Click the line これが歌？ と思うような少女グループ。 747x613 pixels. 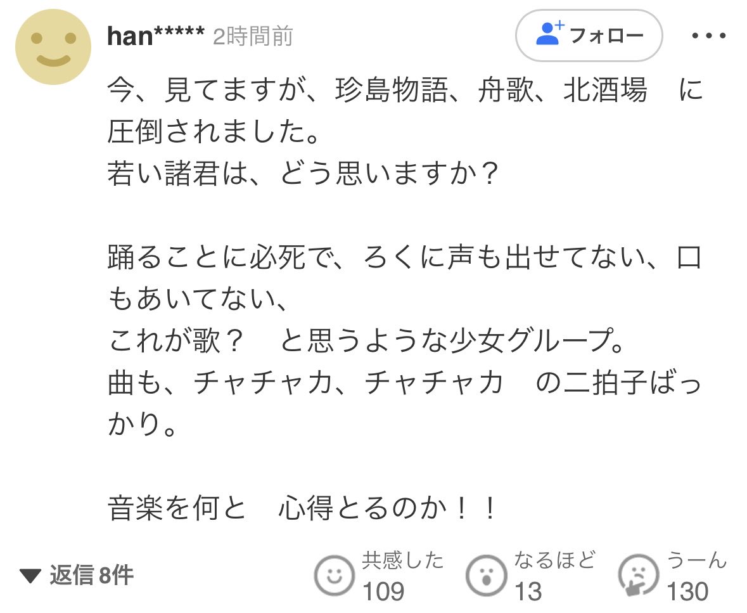366,341
